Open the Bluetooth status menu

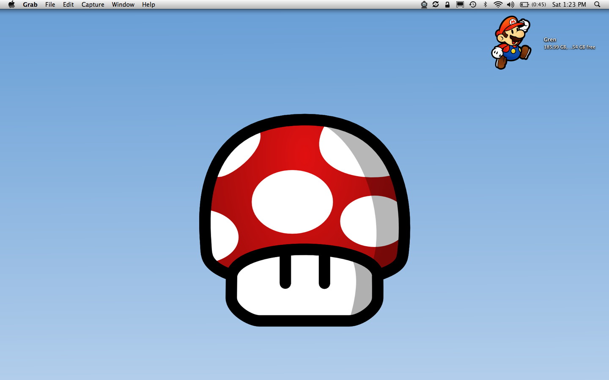pos(486,5)
